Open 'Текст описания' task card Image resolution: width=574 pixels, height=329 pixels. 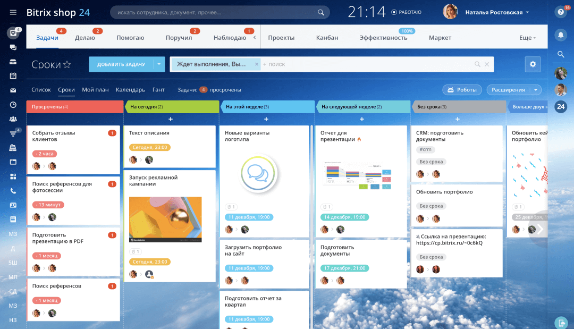[149, 133]
